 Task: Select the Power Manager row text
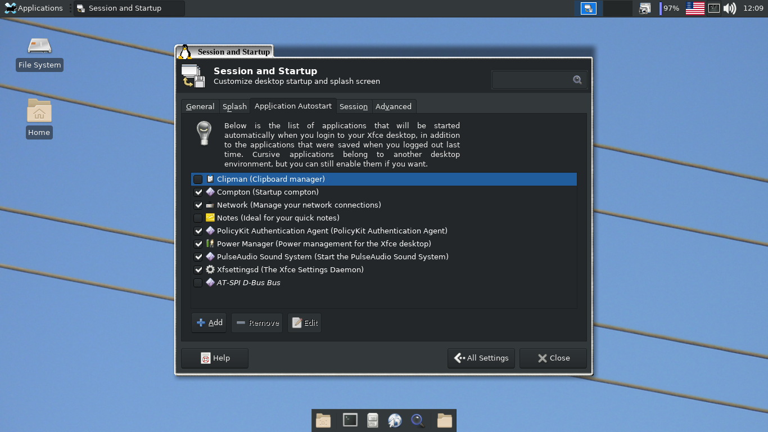coord(324,244)
